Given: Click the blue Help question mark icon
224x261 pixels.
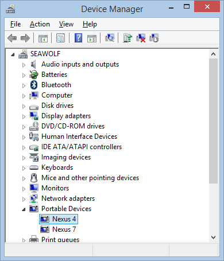Looking at the screenshot, I should [79, 38].
